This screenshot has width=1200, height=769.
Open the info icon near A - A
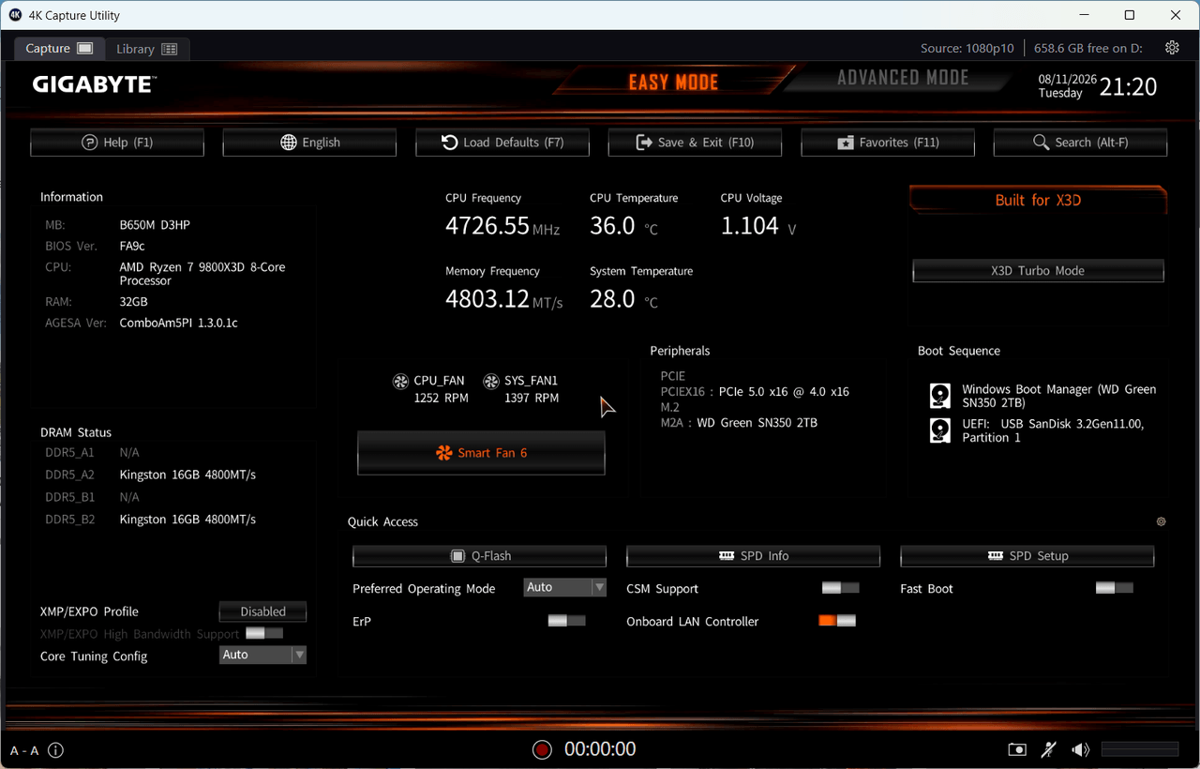pyautogui.click(x=55, y=750)
